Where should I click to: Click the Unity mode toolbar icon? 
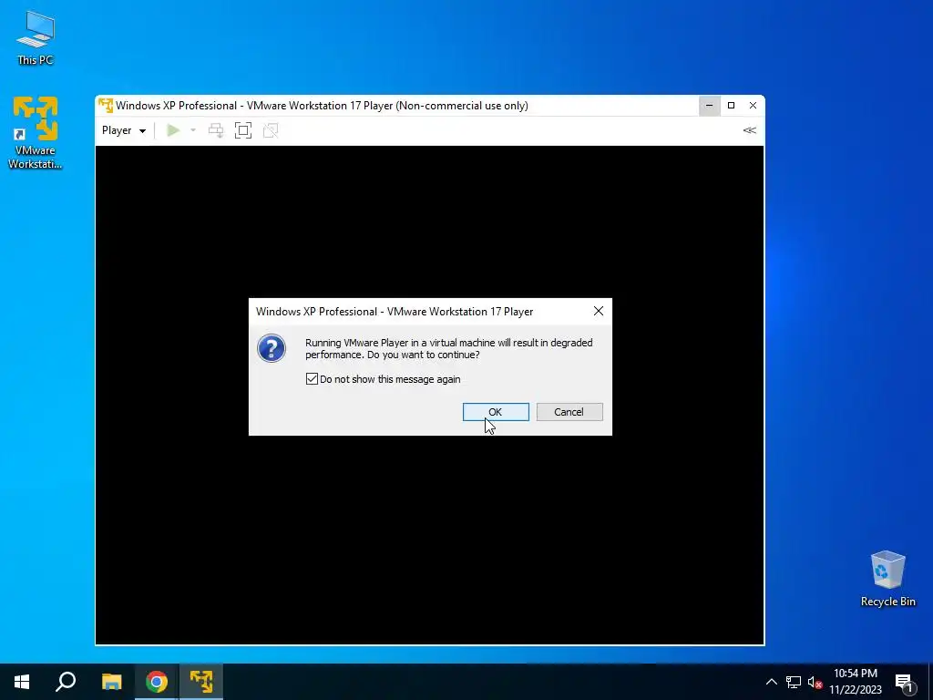[x=271, y=130]
